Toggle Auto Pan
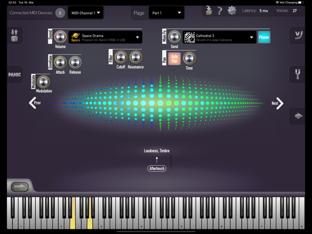This screenshot has width=312, height=234. pyautogui.click(x=174, y=59)
